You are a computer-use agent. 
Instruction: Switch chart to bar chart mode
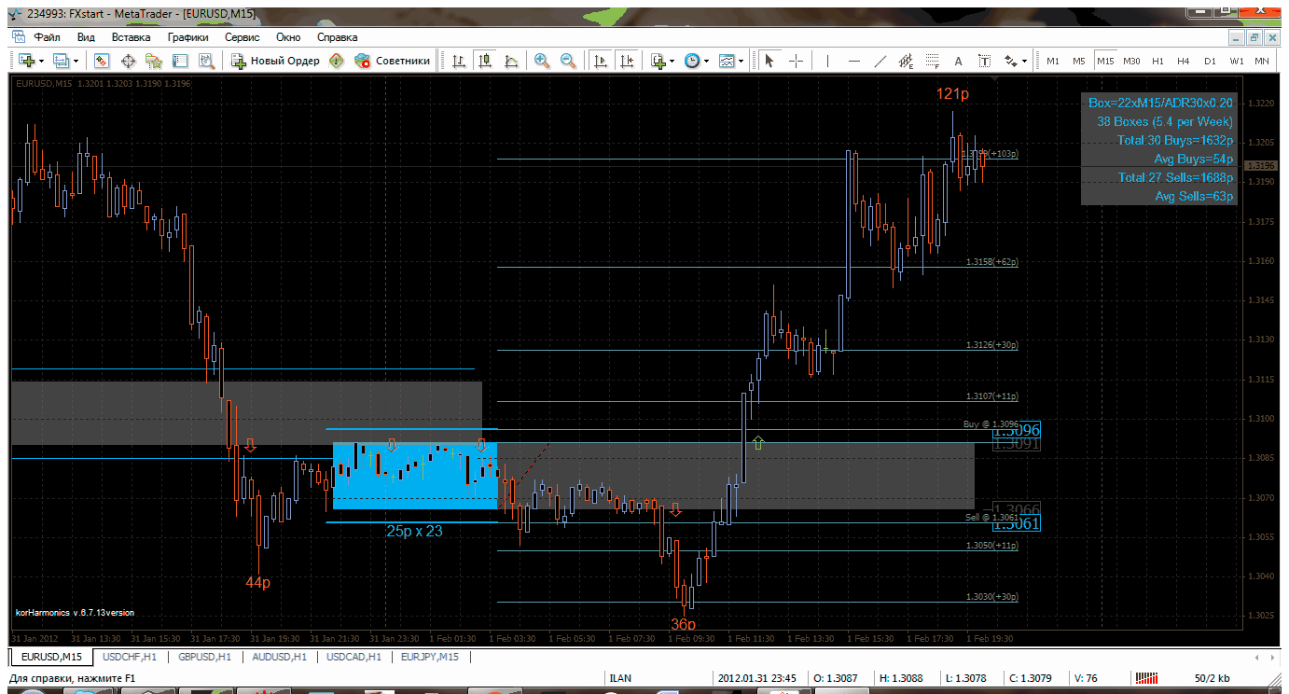point(459,61)
